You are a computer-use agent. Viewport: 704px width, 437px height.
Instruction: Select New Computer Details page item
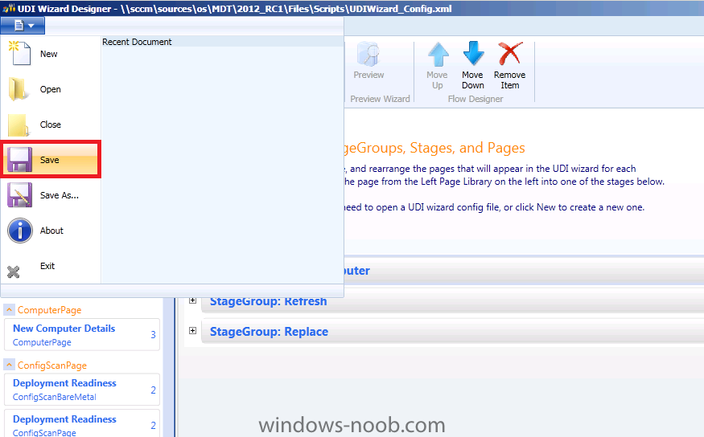pyautogui.click(x=82, y=335)
